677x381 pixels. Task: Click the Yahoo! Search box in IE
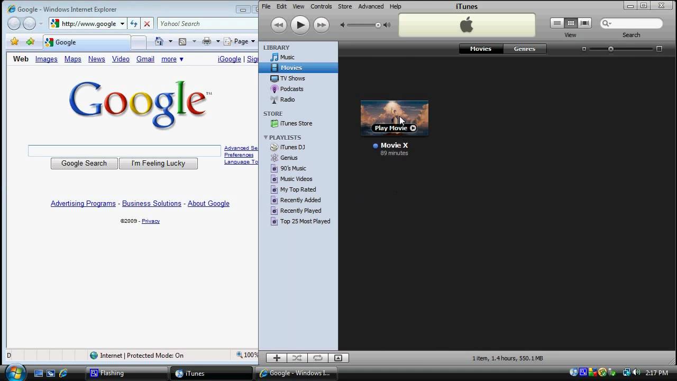point(207,24)
